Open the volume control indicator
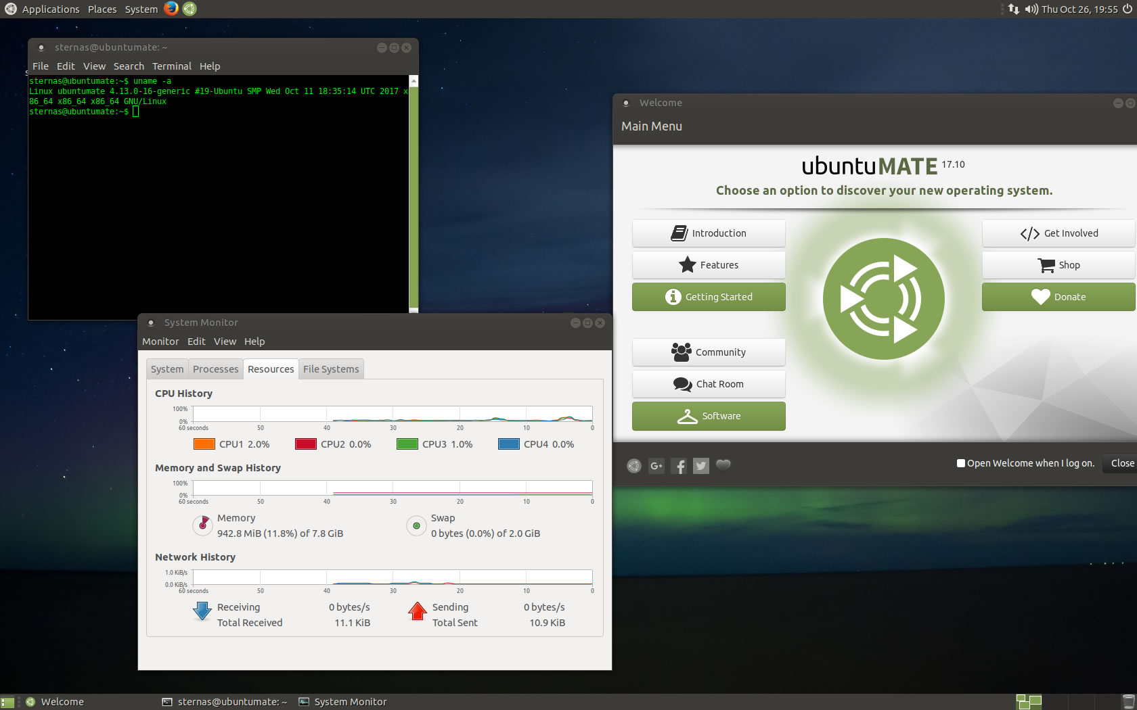 point(1031,9)
